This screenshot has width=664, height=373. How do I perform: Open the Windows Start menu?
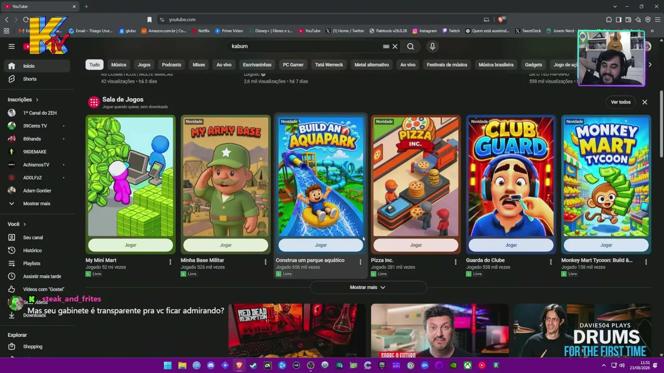pyautogui.click(x=168, y=365)
